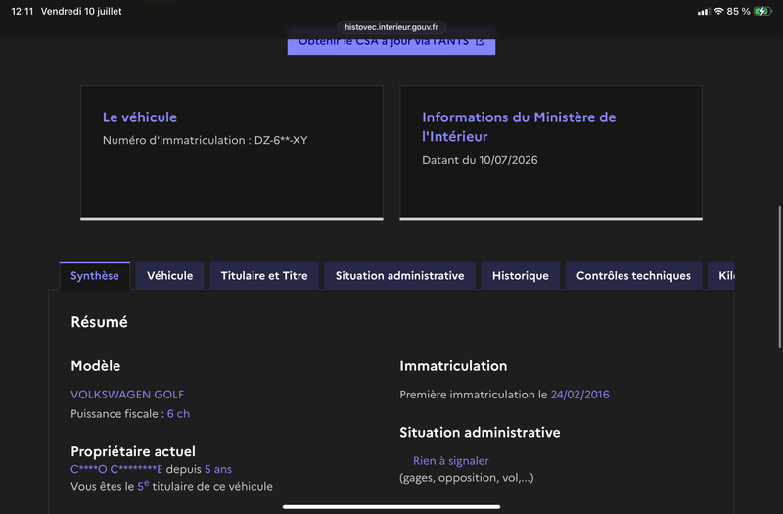This screenshot has width=783, height=514.
Task: Open the Contrôles techniques tab
Action: (633, 276)
